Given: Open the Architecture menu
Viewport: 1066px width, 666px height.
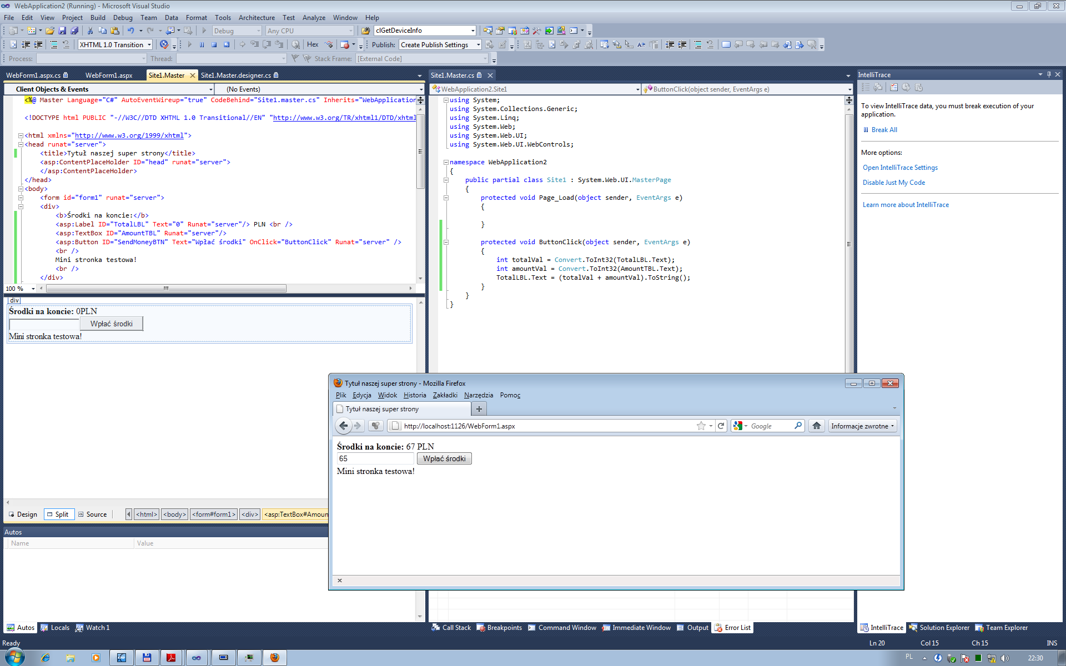Looking at the screenshot, I should [x=257, y=18].
